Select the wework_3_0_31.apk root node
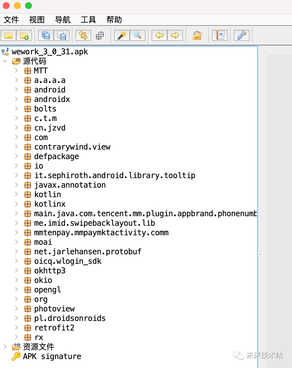292x368 pixels. (x=50, y=52)
